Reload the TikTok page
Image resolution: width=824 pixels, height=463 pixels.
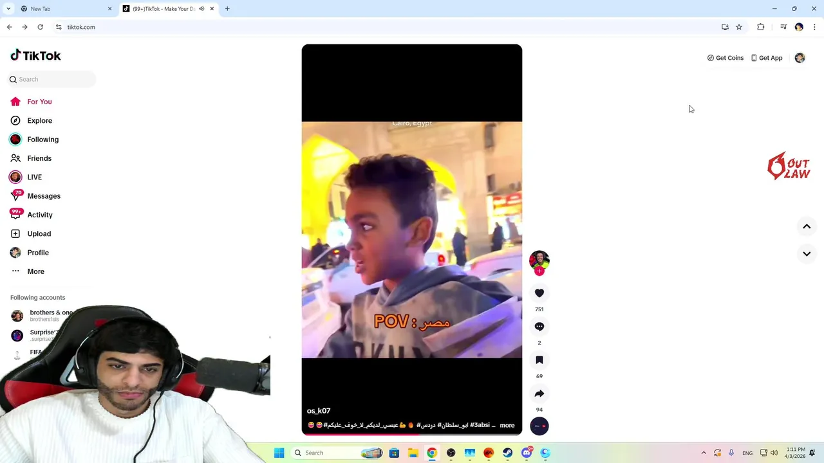[40, 27]
